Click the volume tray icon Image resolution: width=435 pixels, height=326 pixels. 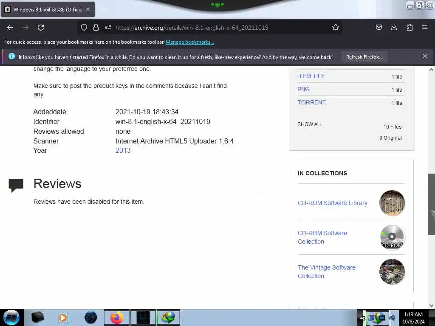click(392, 318)
